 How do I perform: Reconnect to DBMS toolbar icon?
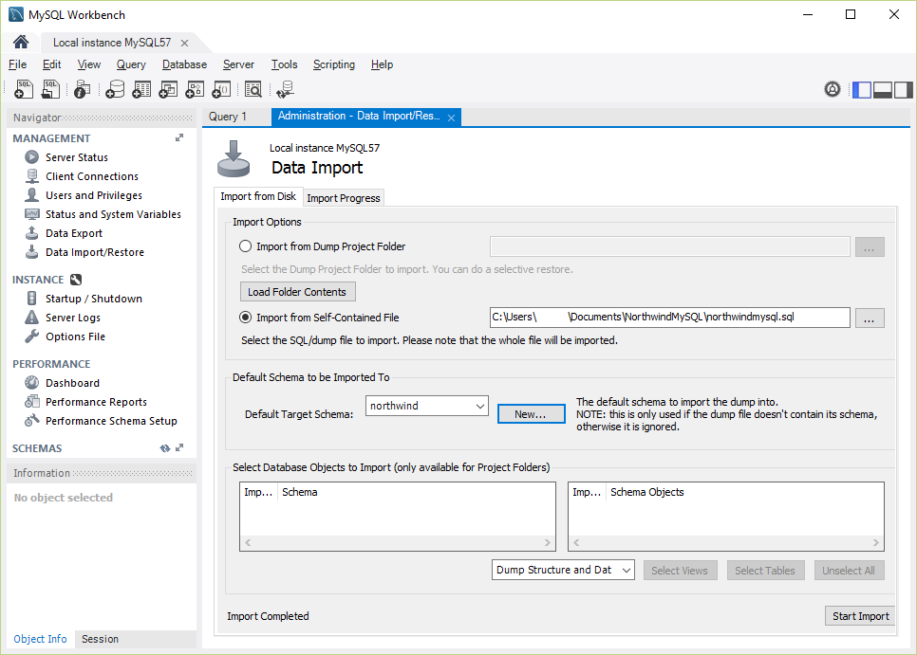coord(285,89)
